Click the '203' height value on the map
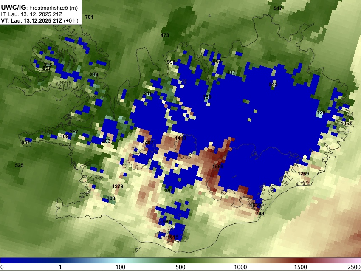The width and height of the screenshot is (361, 271). tap(106, 141)
